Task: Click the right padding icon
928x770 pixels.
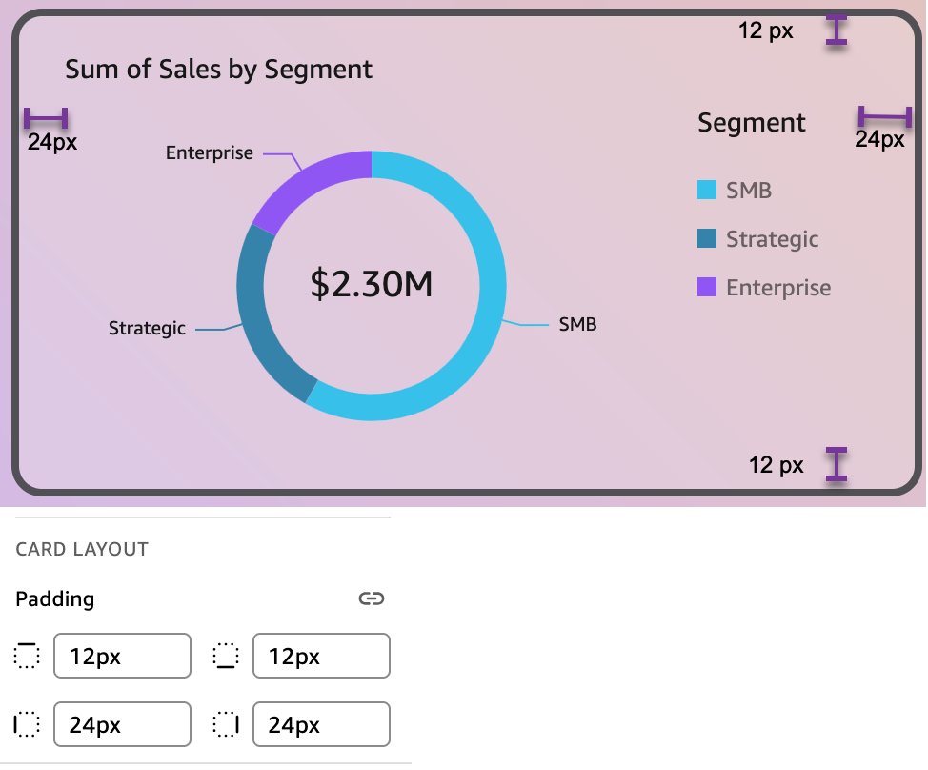Action: [x=226, y=724]
